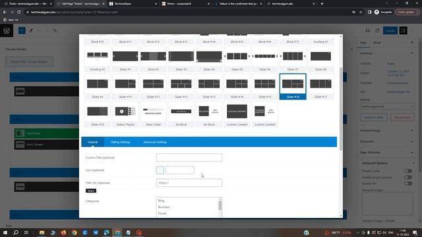The width and height of the screenshot is (422, 237).
Task: Open the Author dropdown in sidebar
Action: coord(387,107)
